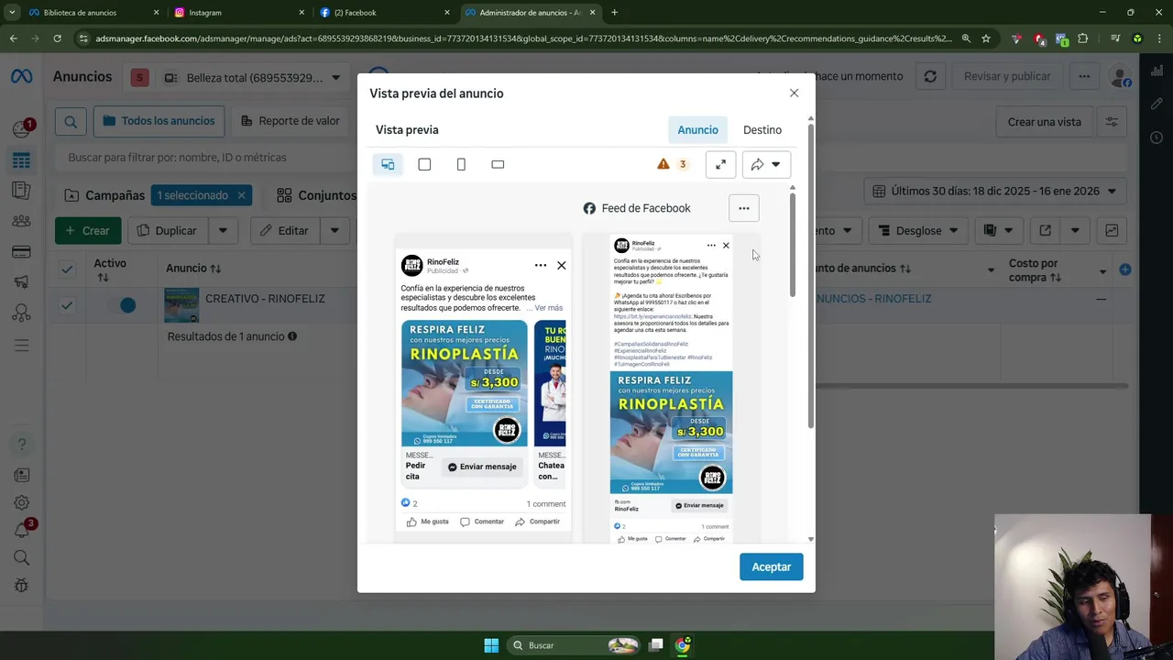Switch to the Destino tab
This screenshot has width=1173, height=660.
pyautogui.click(x=762, y=129)
